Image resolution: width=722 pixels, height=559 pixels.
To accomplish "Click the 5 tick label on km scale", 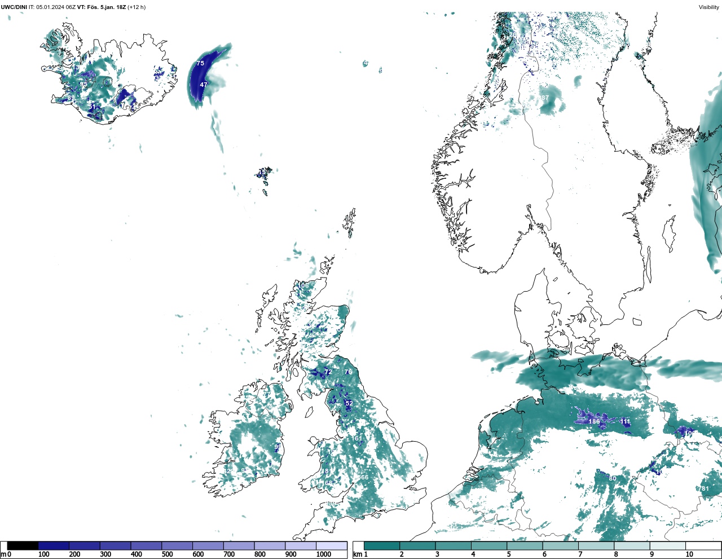I will (x=509, y=554).
